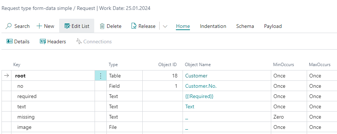Click the Table type cell

point(125,76)
